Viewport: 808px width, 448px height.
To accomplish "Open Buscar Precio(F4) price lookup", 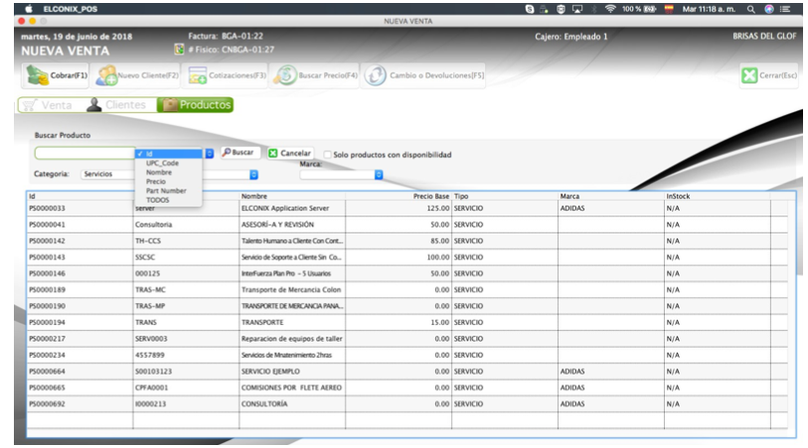I will click(314, 75).
